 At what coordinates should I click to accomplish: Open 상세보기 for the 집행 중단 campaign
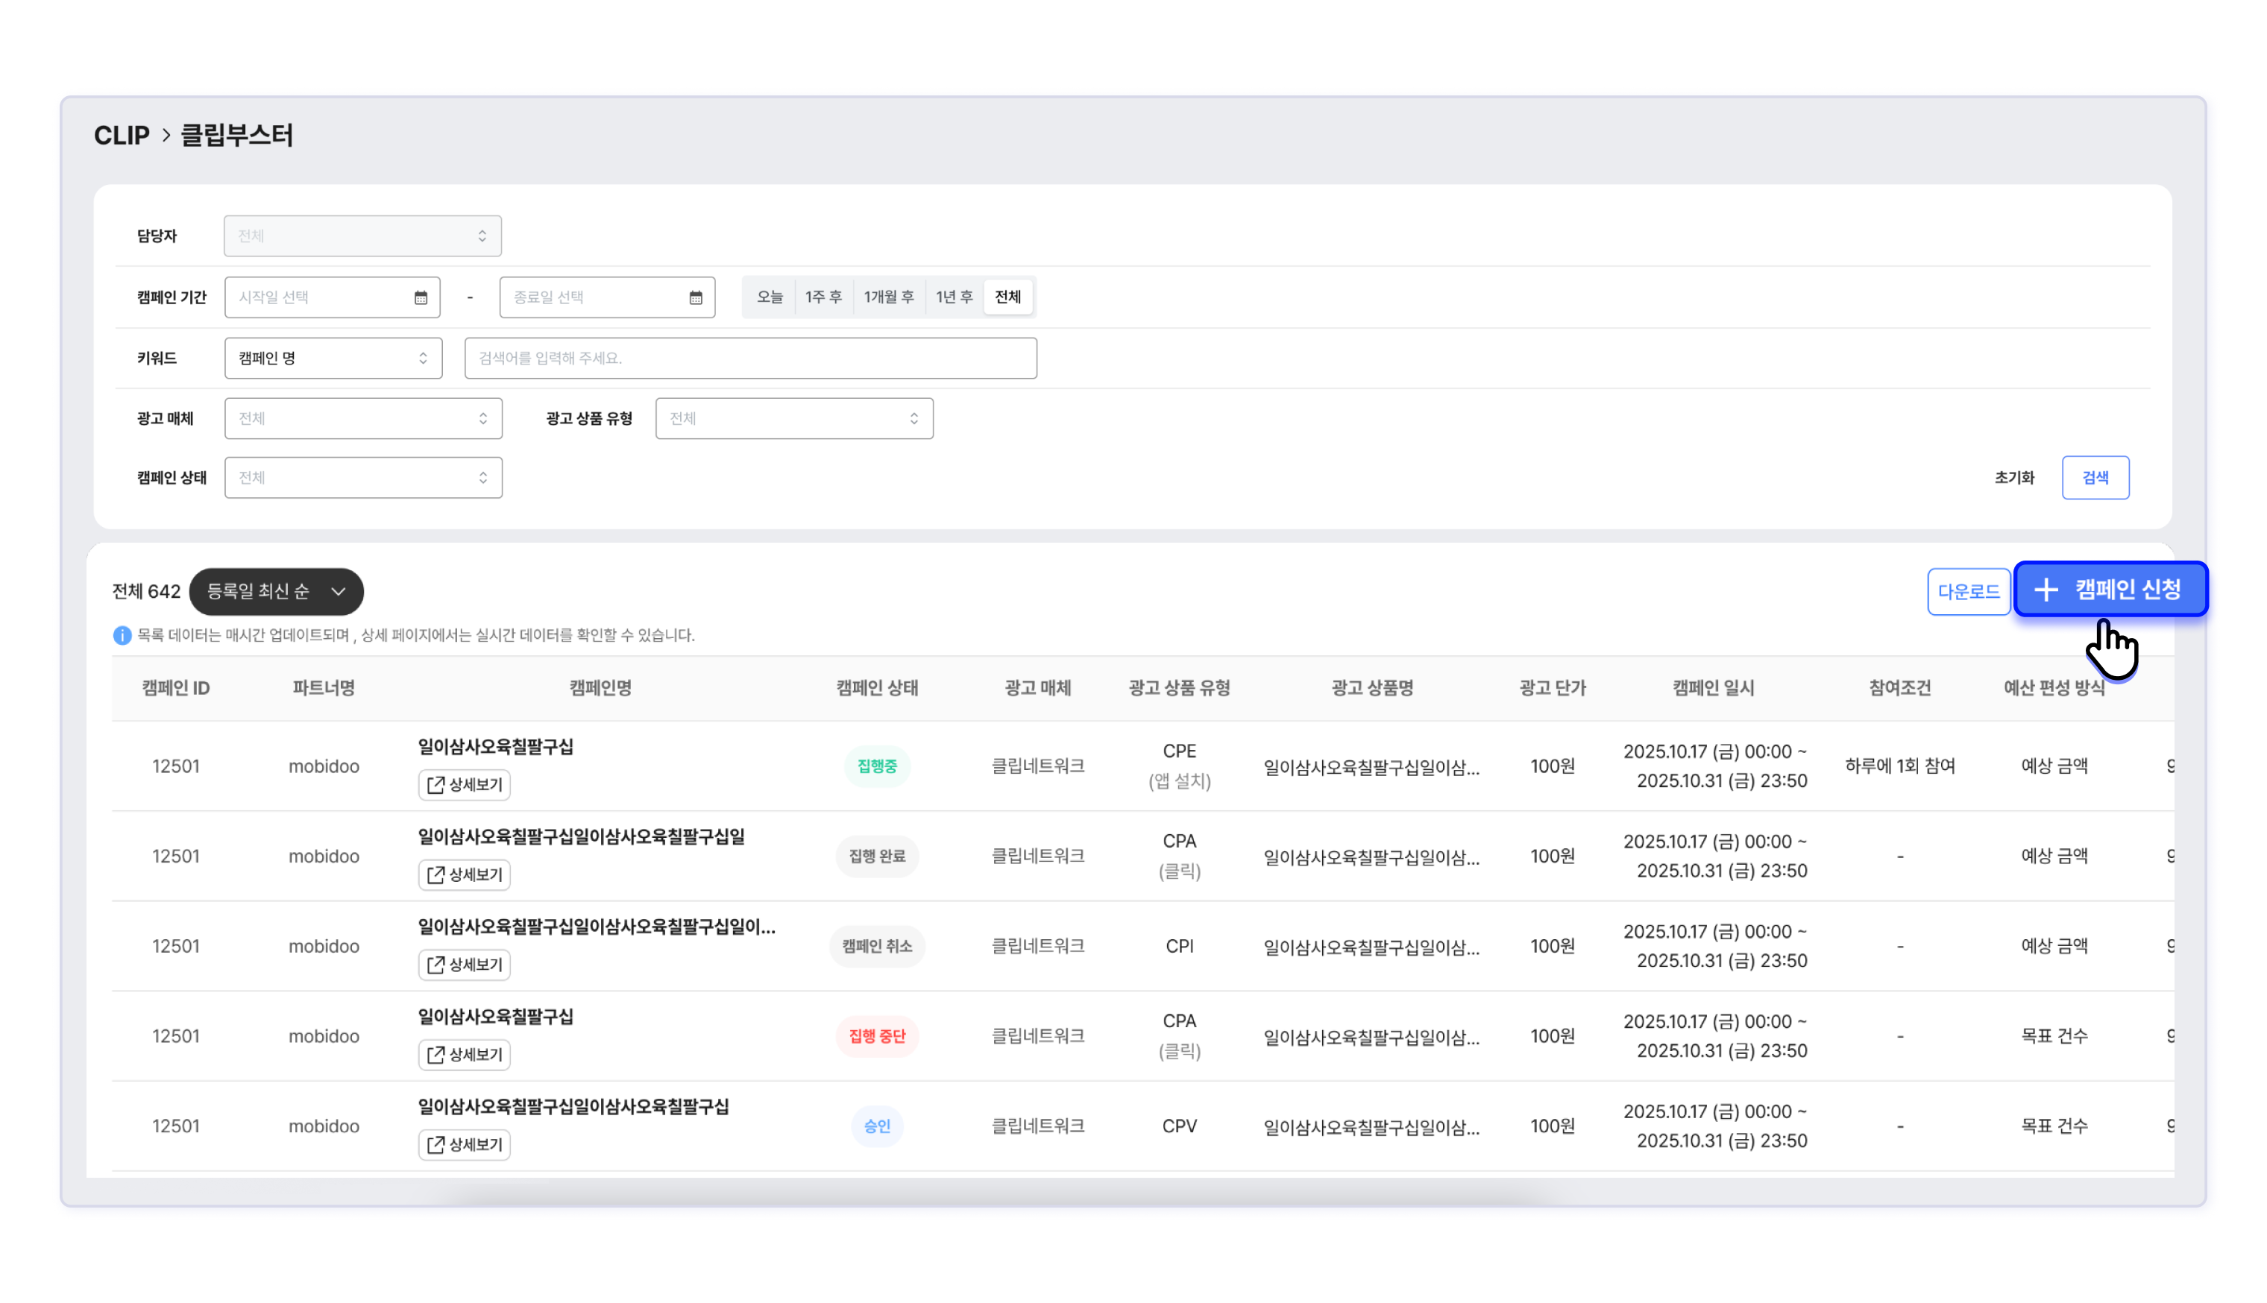coord(465,1054)
